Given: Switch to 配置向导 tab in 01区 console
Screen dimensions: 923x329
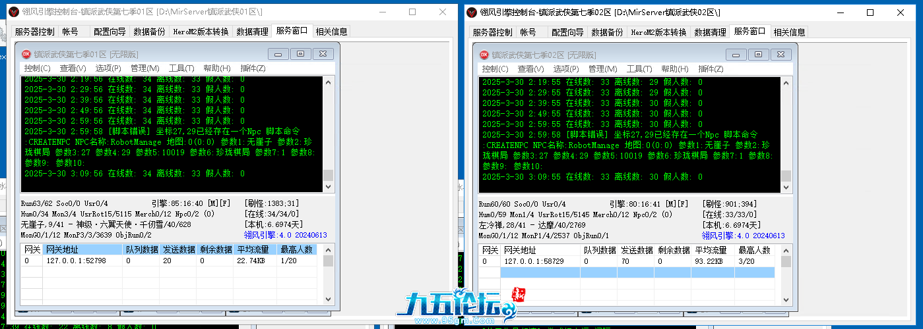Looking at the screenshot, I should click(x=110, y=32).
